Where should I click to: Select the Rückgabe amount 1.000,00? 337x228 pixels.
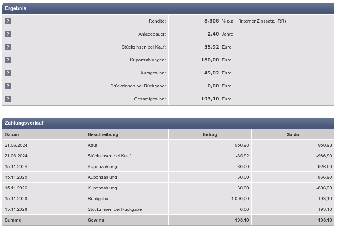point(240,199)
